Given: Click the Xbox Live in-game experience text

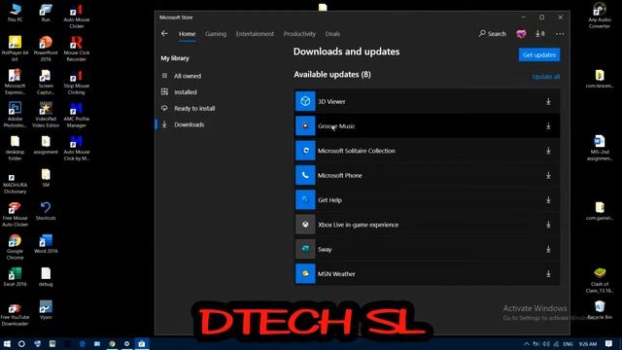Looking at the screenshot, I should pos(359,225).
